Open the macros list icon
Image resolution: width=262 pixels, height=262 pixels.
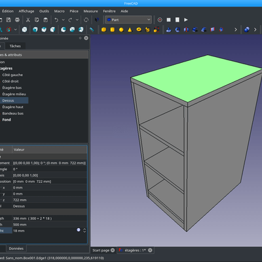[178, 20]
